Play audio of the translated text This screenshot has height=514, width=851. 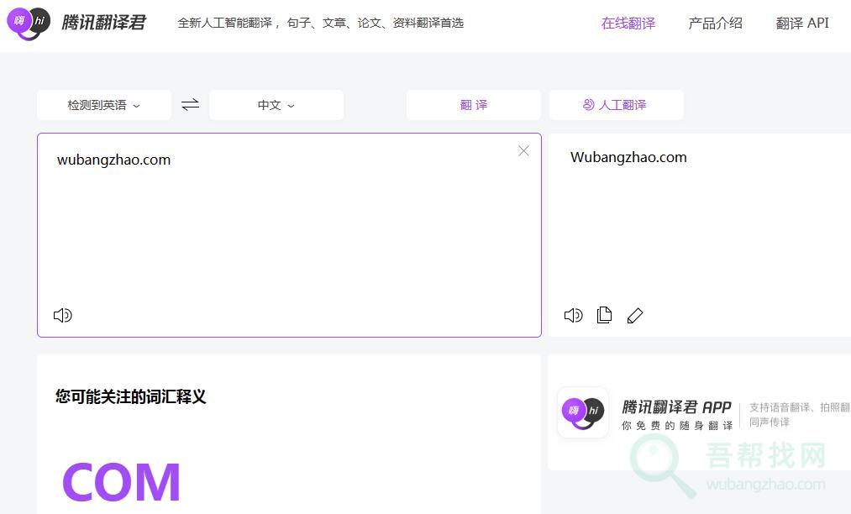coord(574,315)
